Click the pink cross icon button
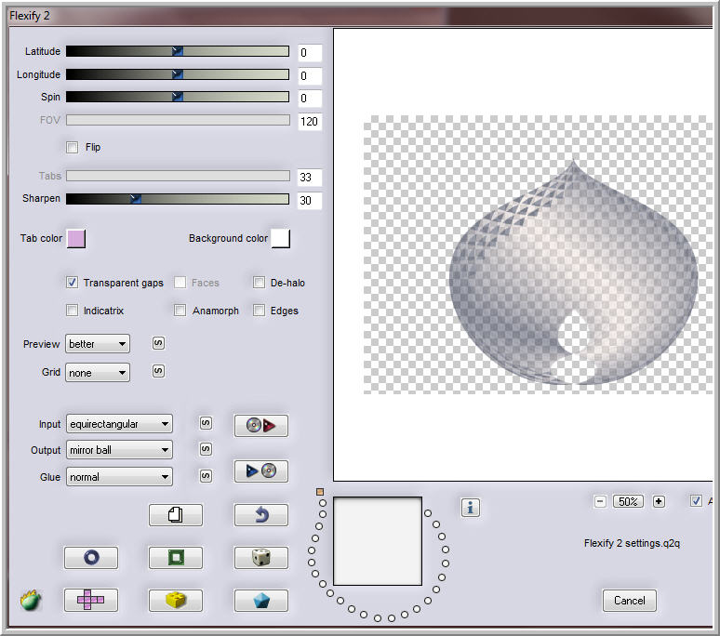The width and height of the screenshot is (720, 636). [91, 601]
